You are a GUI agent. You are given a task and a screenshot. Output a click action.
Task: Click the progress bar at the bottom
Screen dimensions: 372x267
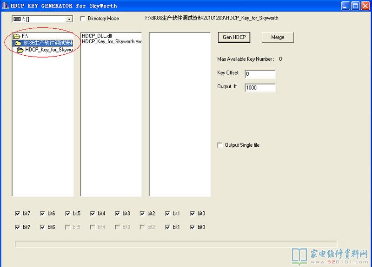[x=176, y=244]
